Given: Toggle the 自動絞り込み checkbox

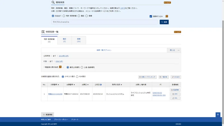Looking at the screenshot, I should (x=151, y=16).
